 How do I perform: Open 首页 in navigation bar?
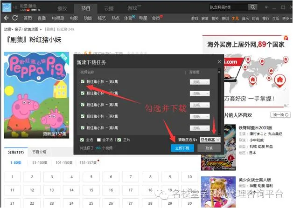coord(28,18)
